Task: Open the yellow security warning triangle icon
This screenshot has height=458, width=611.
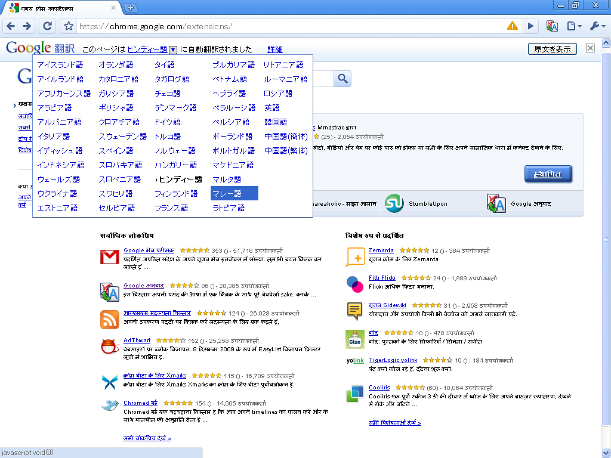Action: pyautogui.click(x=513, y=26)
